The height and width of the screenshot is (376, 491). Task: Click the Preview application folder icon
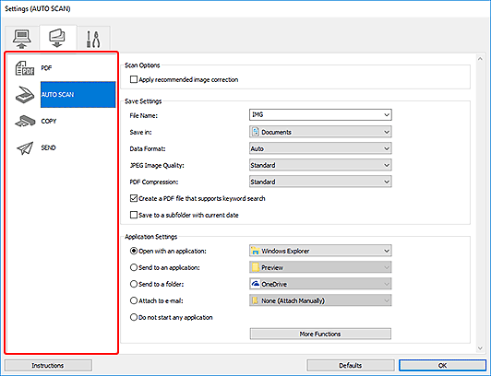point(256,267)
